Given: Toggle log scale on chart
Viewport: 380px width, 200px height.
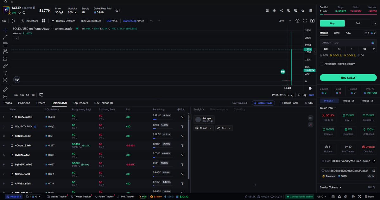Looking at the screenshot, I should click(x=304, y=95).
